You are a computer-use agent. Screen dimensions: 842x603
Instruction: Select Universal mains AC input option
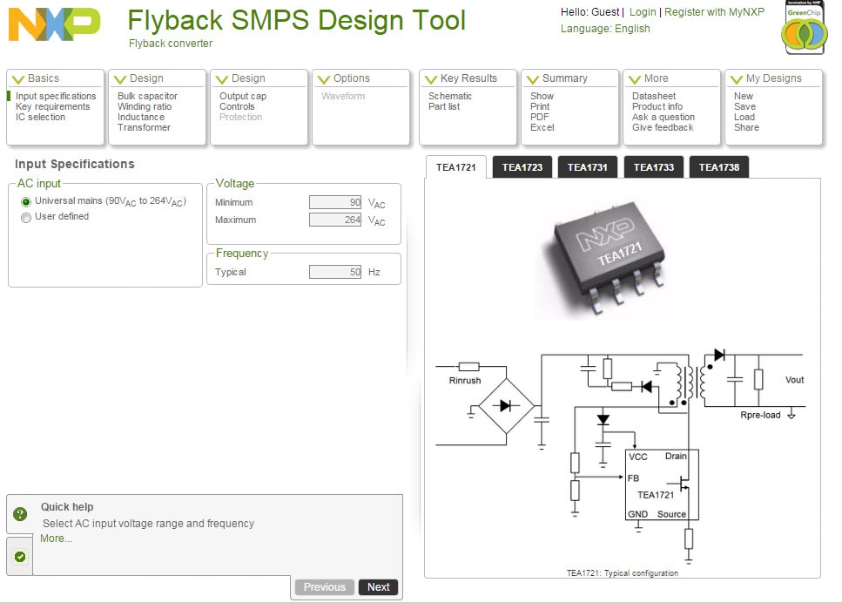pyautogui.click(x=26, y=201)
